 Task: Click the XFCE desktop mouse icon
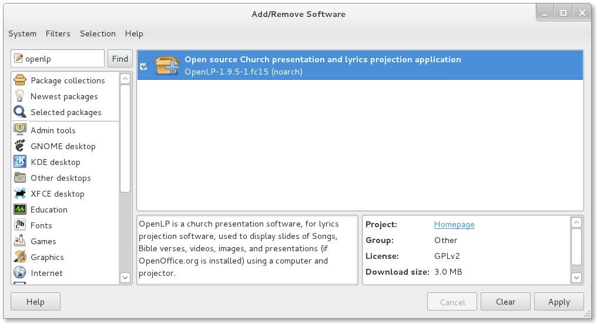pyautogui.click(x=20, y=194)
